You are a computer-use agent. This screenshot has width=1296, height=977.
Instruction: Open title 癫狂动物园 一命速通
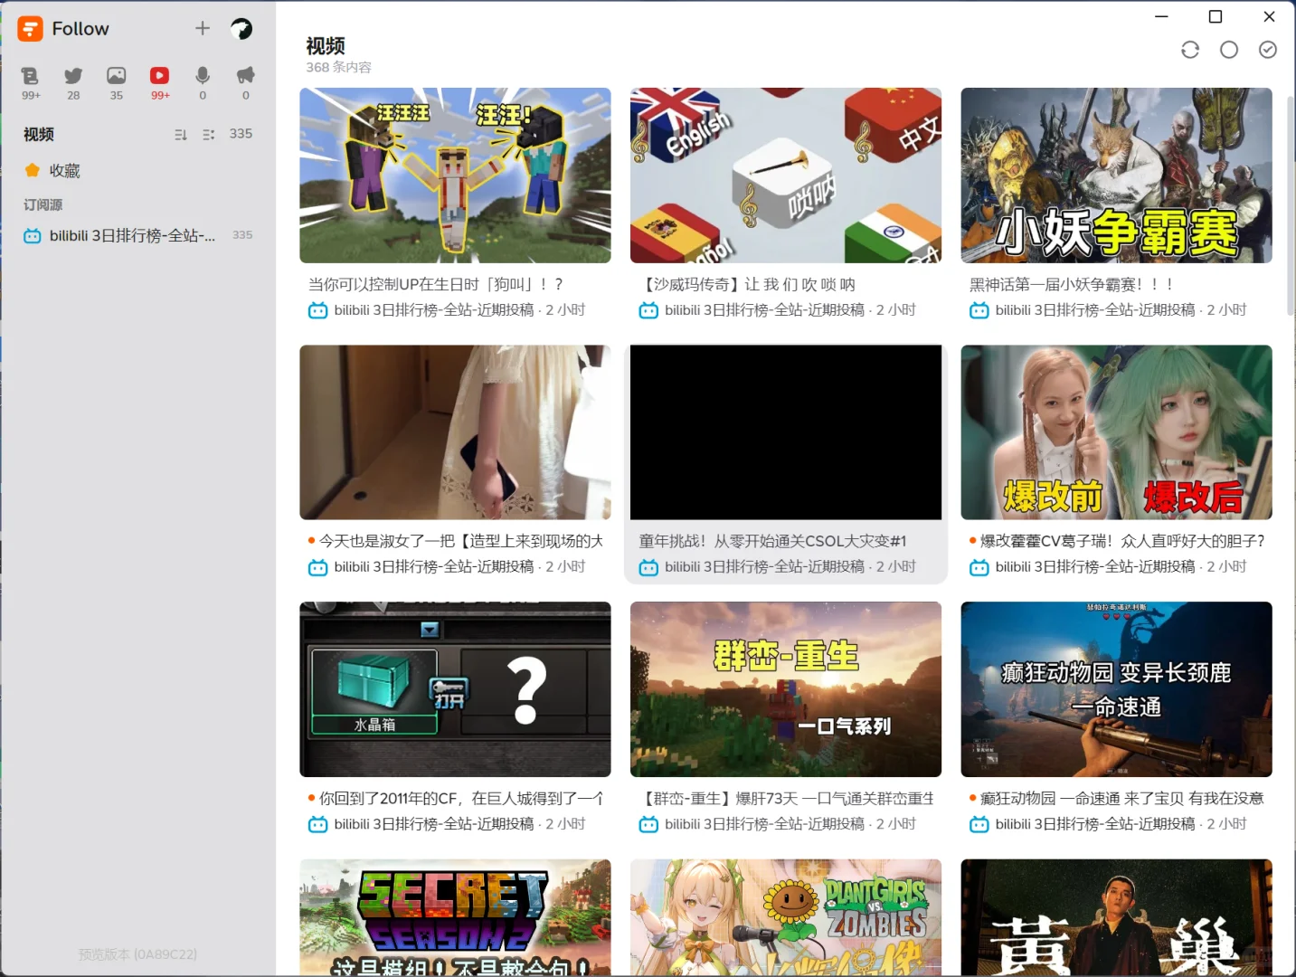coord(1122,799)
